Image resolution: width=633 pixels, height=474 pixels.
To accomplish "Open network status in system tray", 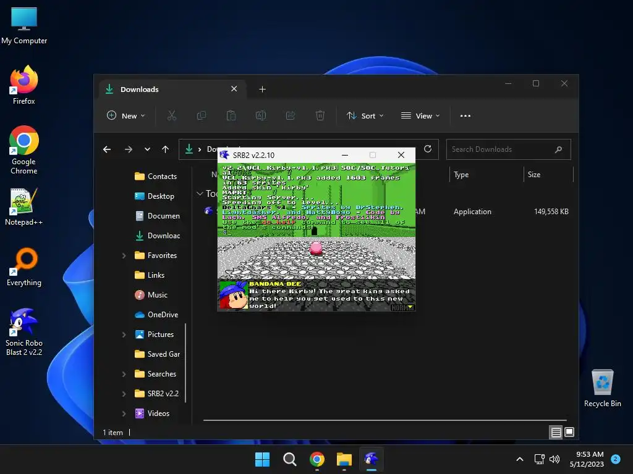I will [x=539, y=459].
